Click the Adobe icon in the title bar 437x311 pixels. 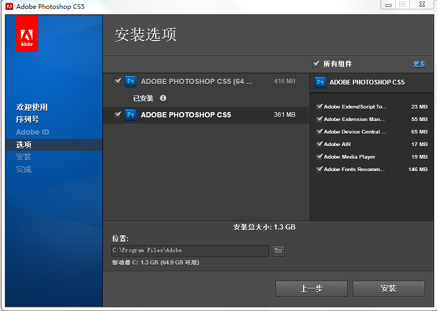9,6
